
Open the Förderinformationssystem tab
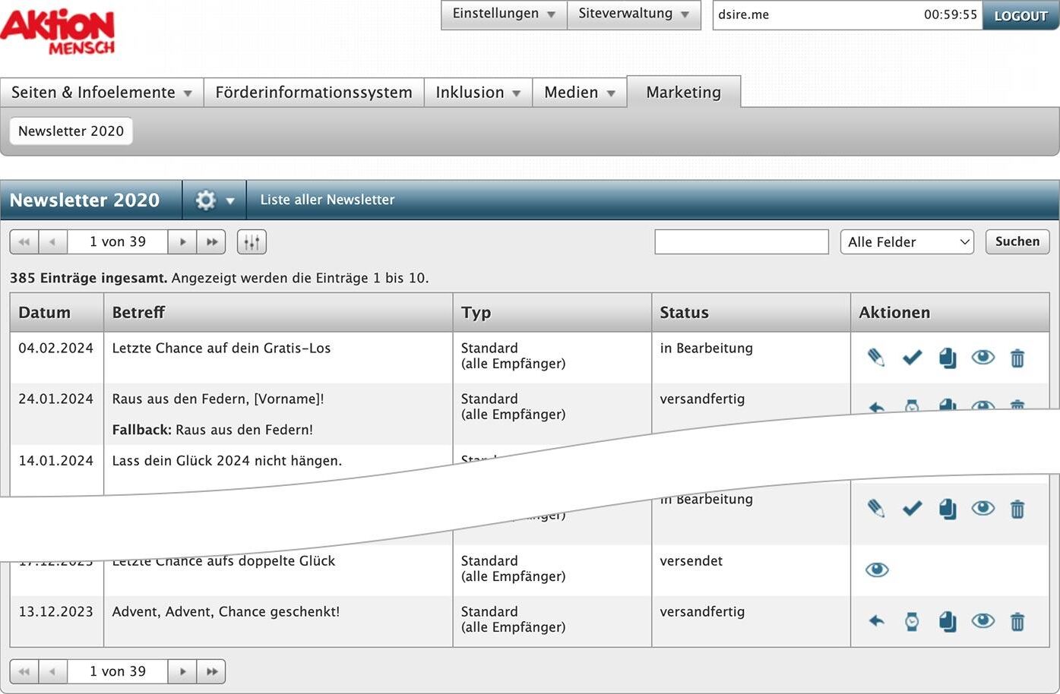pyautogui.click(x=314, y=93)
